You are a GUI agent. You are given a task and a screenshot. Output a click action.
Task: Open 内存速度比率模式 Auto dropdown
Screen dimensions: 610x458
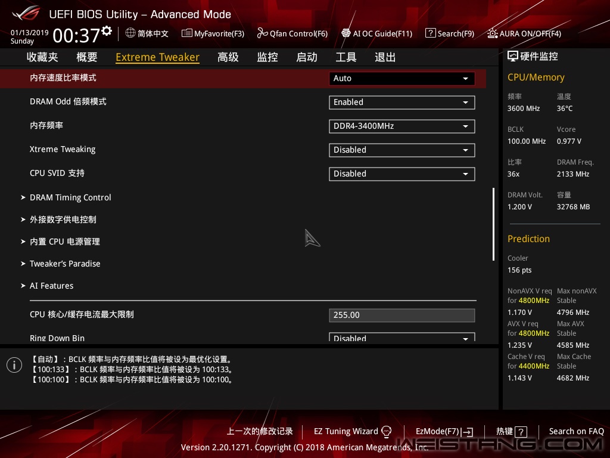[402, 78]
